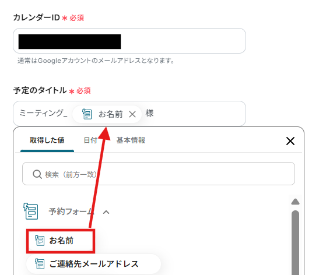This screenshot has height=275, width=312.
Task: Collapse the 予約フォーム section chevron
Action: click(106, 212)
